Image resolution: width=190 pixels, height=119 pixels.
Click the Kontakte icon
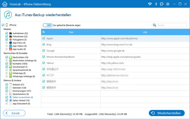tap(10, 63)
